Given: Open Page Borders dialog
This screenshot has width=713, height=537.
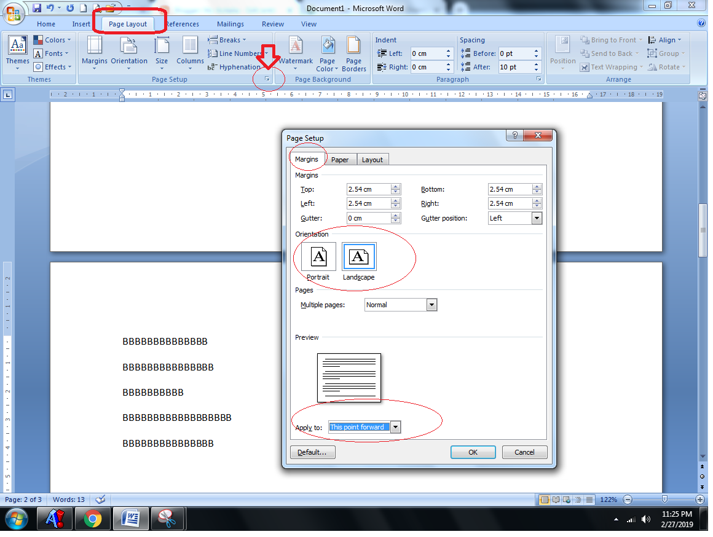Looking at the screenshot, I should tap(354, 53).
